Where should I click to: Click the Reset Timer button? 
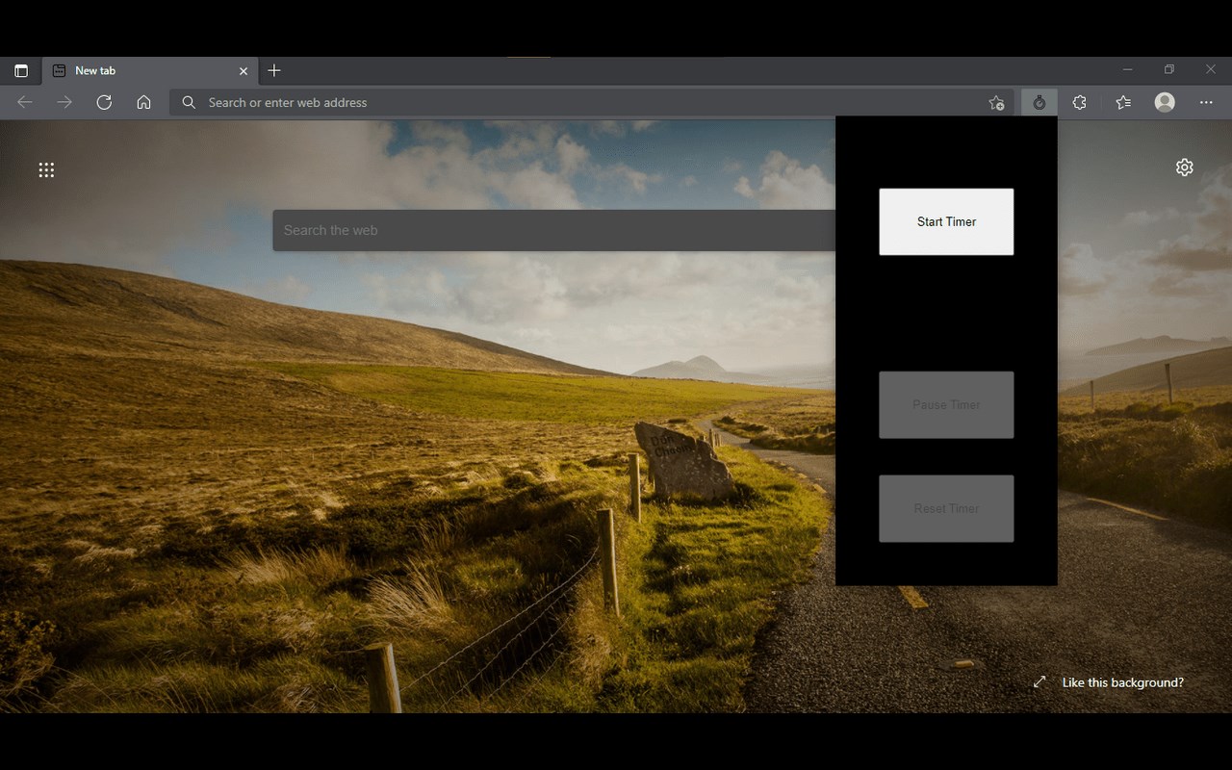(x=946, y=508)
